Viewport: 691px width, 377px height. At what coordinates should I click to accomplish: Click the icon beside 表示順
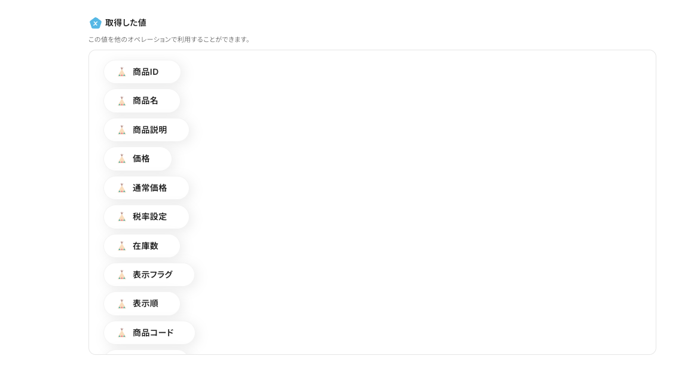(x=122, y=303)
